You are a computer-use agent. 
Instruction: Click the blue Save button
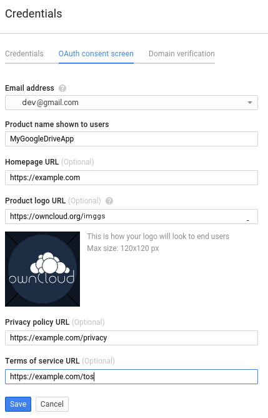[18, 404]
